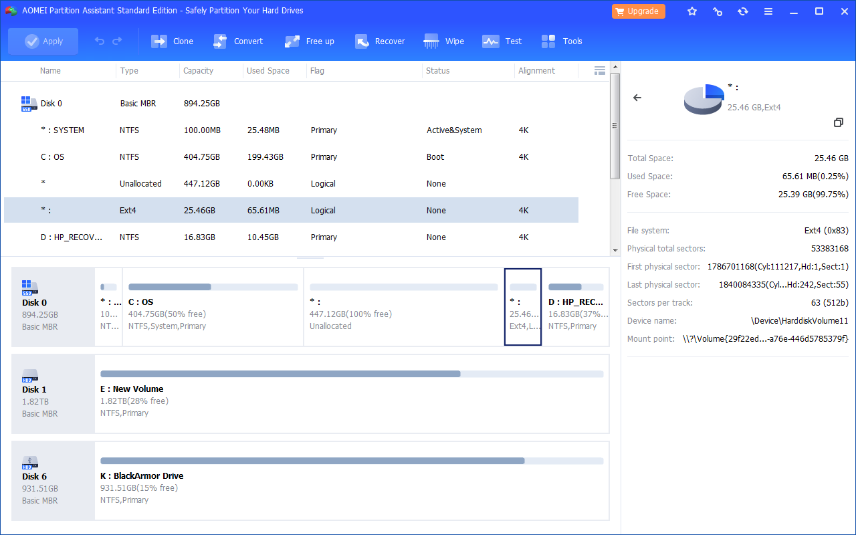This screenshot has height=535, width=856.
Task: Click the Apply button
Action: (43, 41)
